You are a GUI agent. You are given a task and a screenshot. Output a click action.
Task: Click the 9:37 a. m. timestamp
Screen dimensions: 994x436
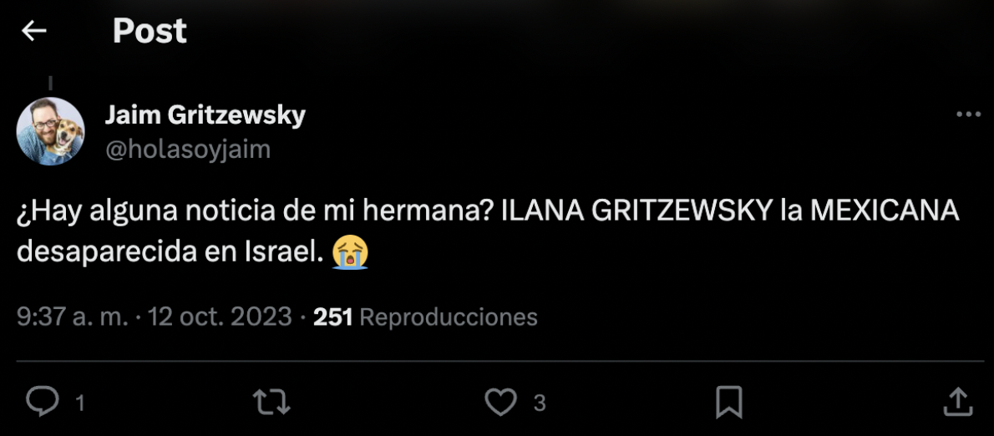[x=73, y=317]
